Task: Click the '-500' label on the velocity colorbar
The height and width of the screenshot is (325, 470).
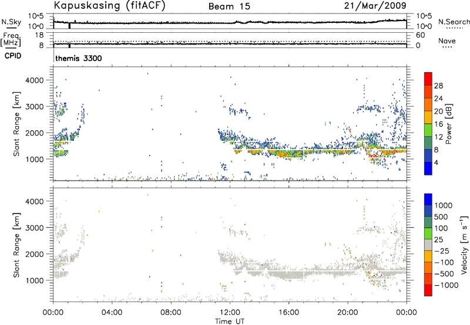Action: click(444, 273)
